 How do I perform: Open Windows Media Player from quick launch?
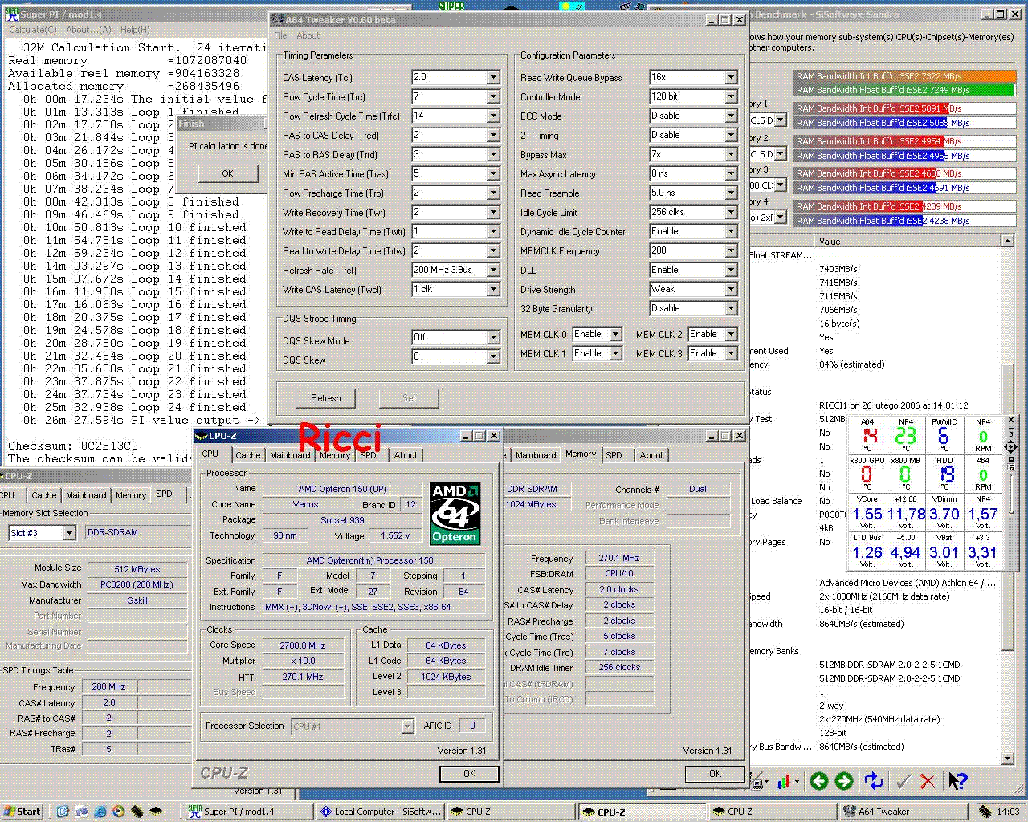click(119, 812)
